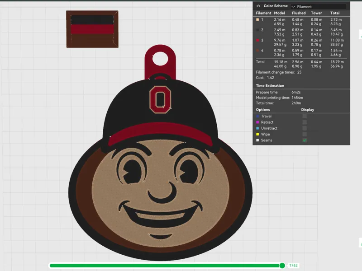The height and width of the screenshot is (271, 362).
Task: Click filament 3 red color swatch
Action: coord(257,40)
